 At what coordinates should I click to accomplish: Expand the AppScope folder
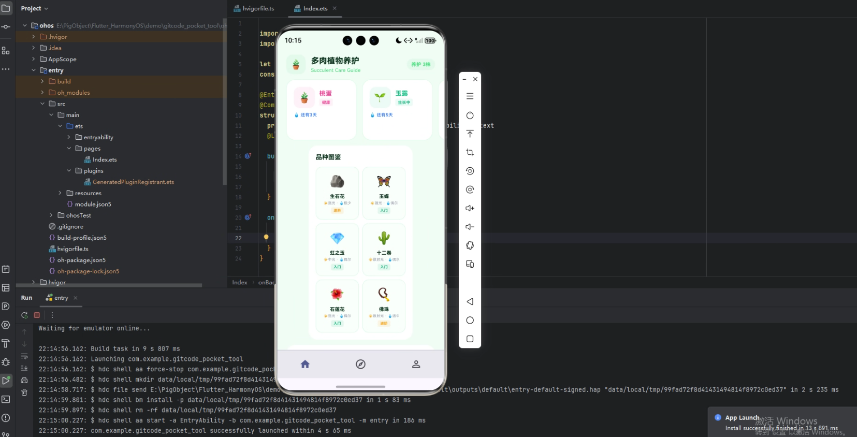click(34, 59)
